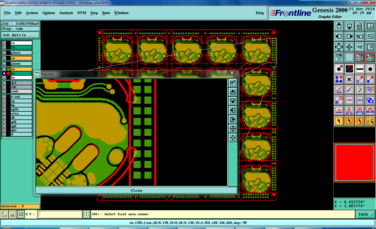
Task: Toggle the checkbox for layer bs
Action: click(4, 73)
